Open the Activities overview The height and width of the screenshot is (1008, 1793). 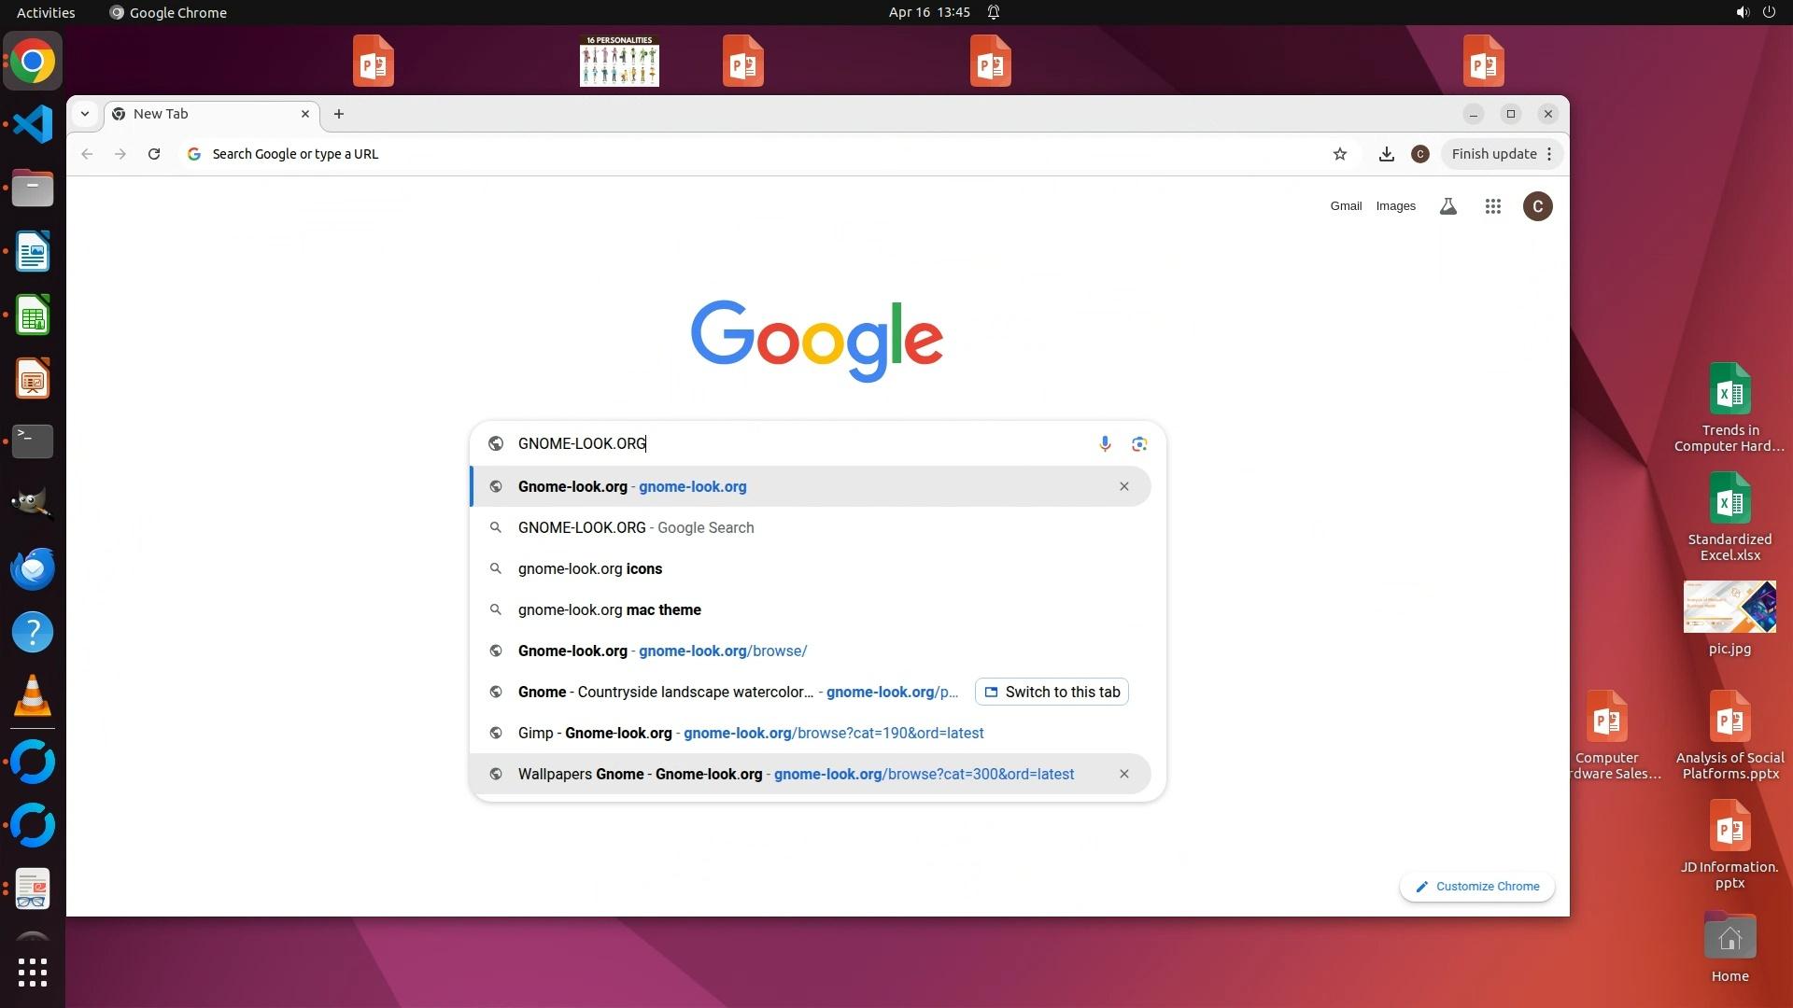46,12
